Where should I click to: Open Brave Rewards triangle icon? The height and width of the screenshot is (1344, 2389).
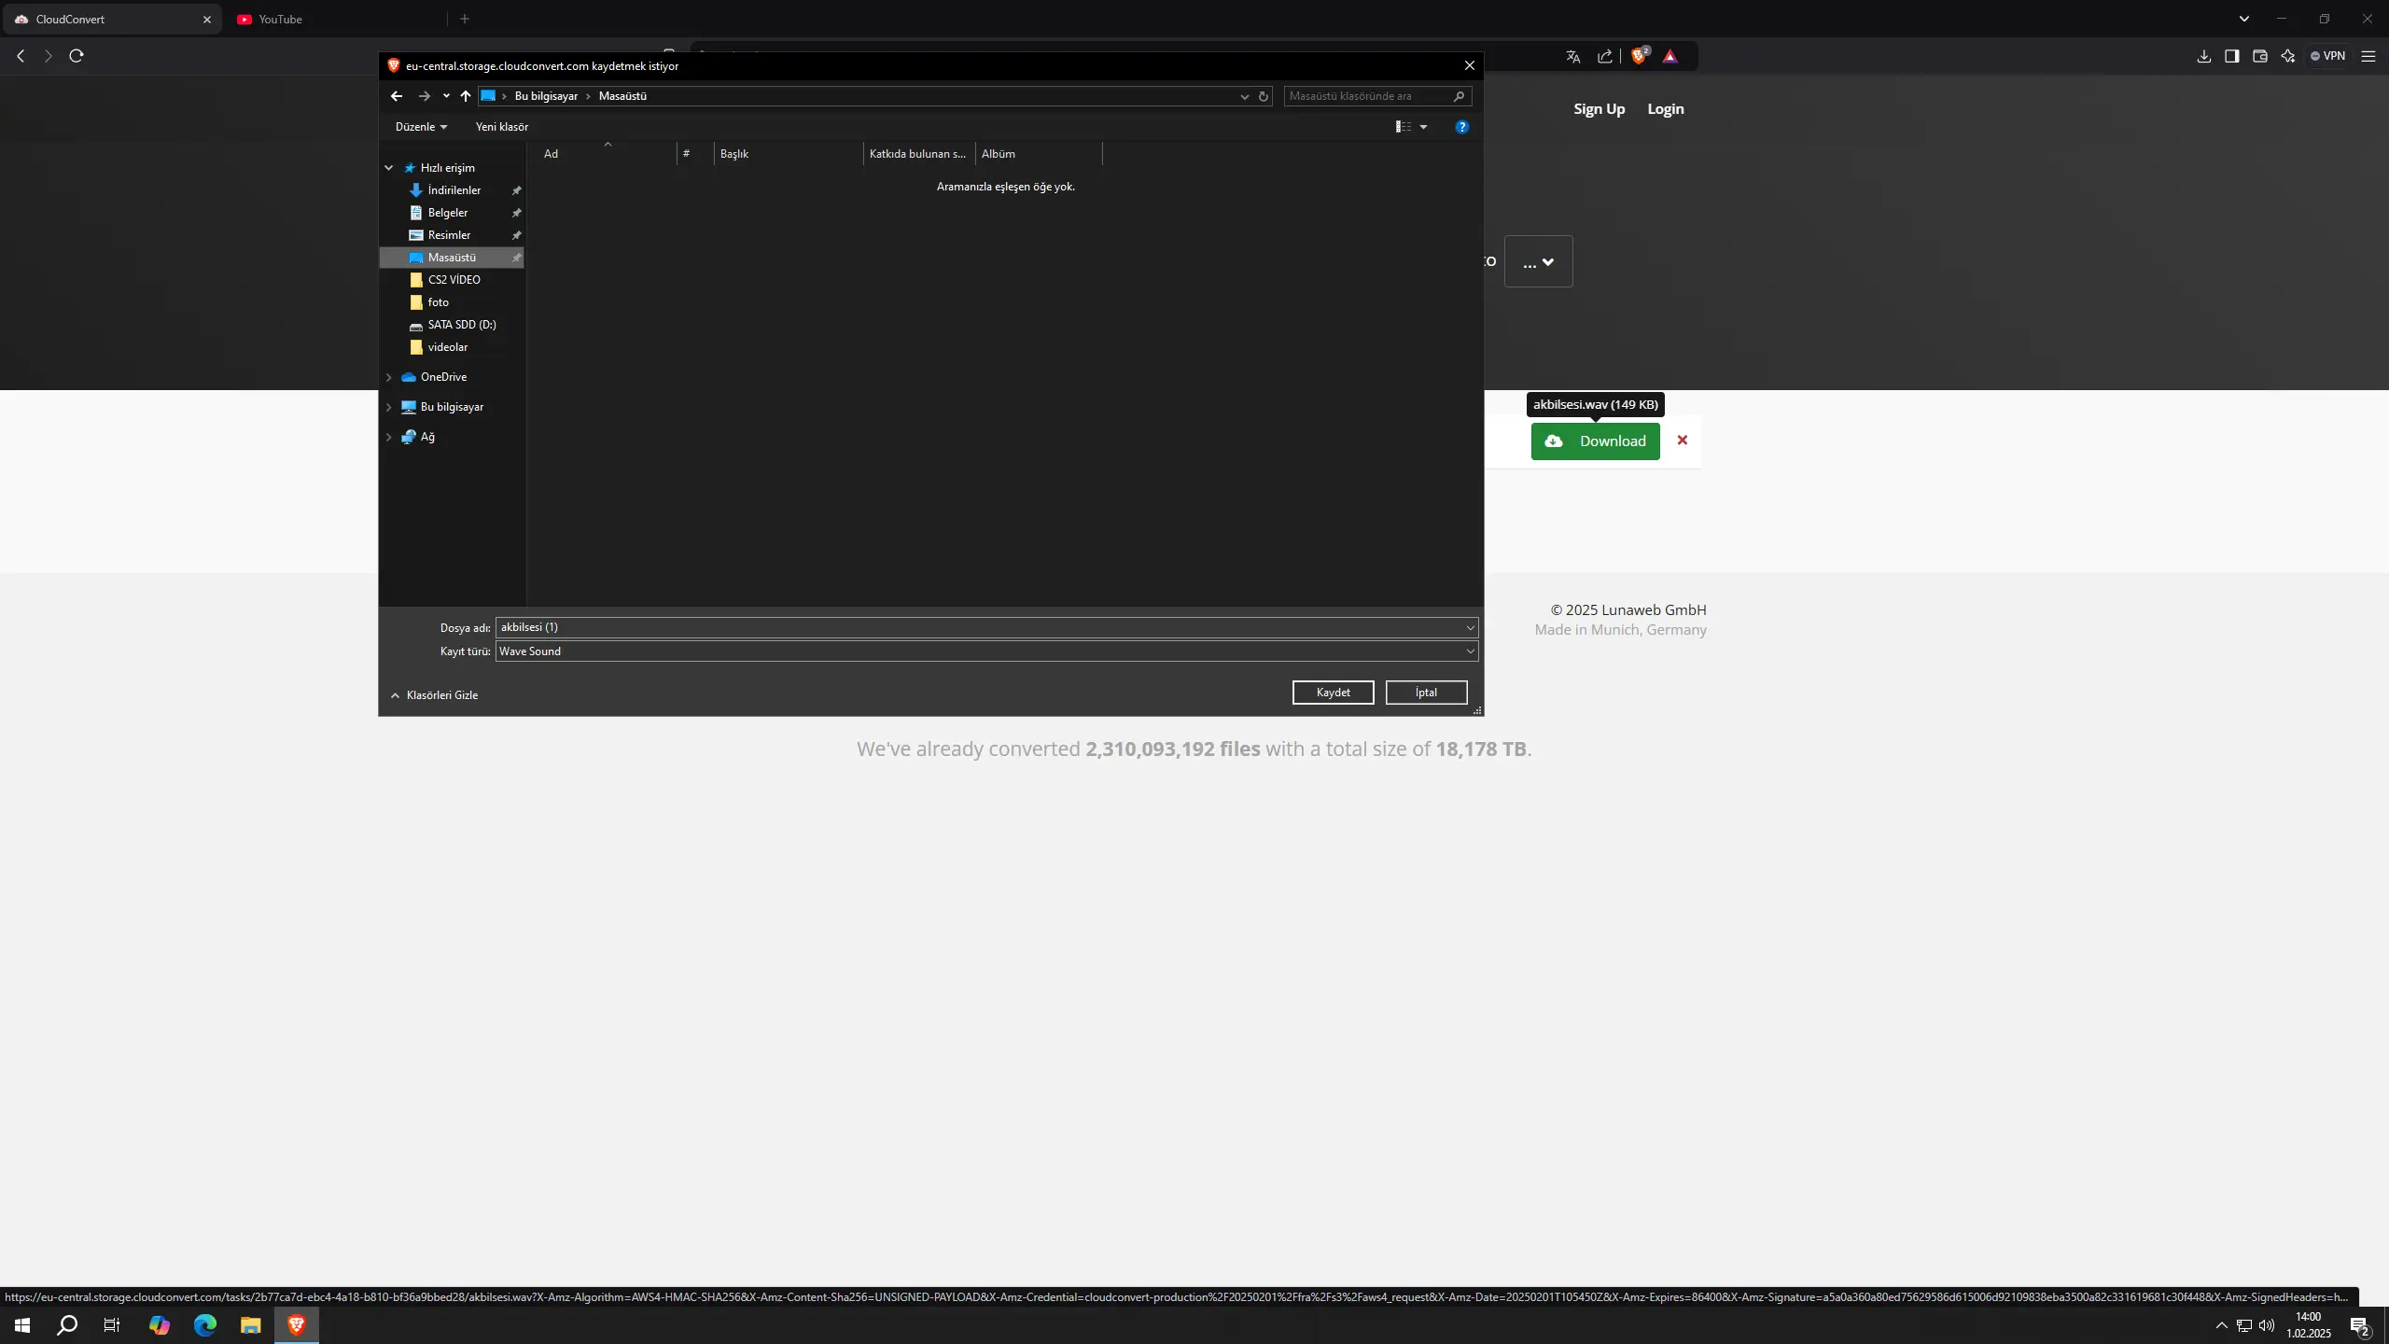pos(1670,57)
